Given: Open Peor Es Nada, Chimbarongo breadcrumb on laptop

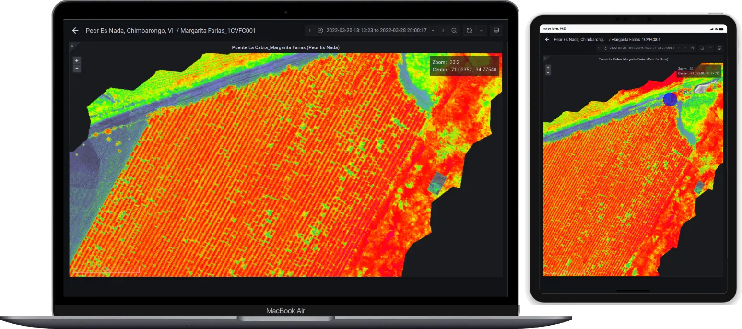Looking at the screenshot, I should point(130,30).
